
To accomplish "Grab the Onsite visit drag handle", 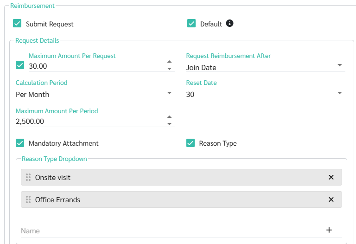I will point(28,177).
